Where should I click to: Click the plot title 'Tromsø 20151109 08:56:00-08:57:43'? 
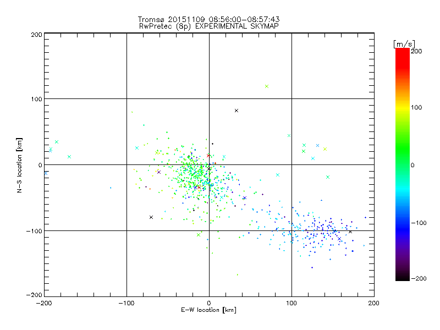click(x=209, y=19)
